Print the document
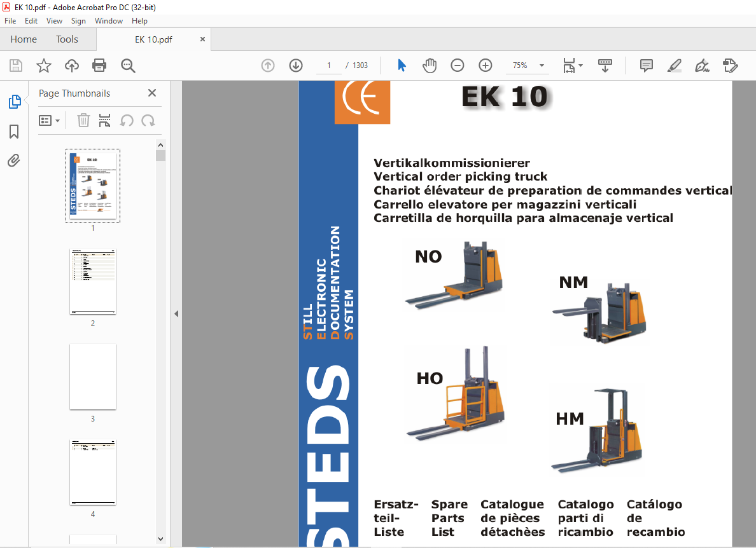Image resolution: width=756 pixels, height=548 pixels. coord(99,65)
